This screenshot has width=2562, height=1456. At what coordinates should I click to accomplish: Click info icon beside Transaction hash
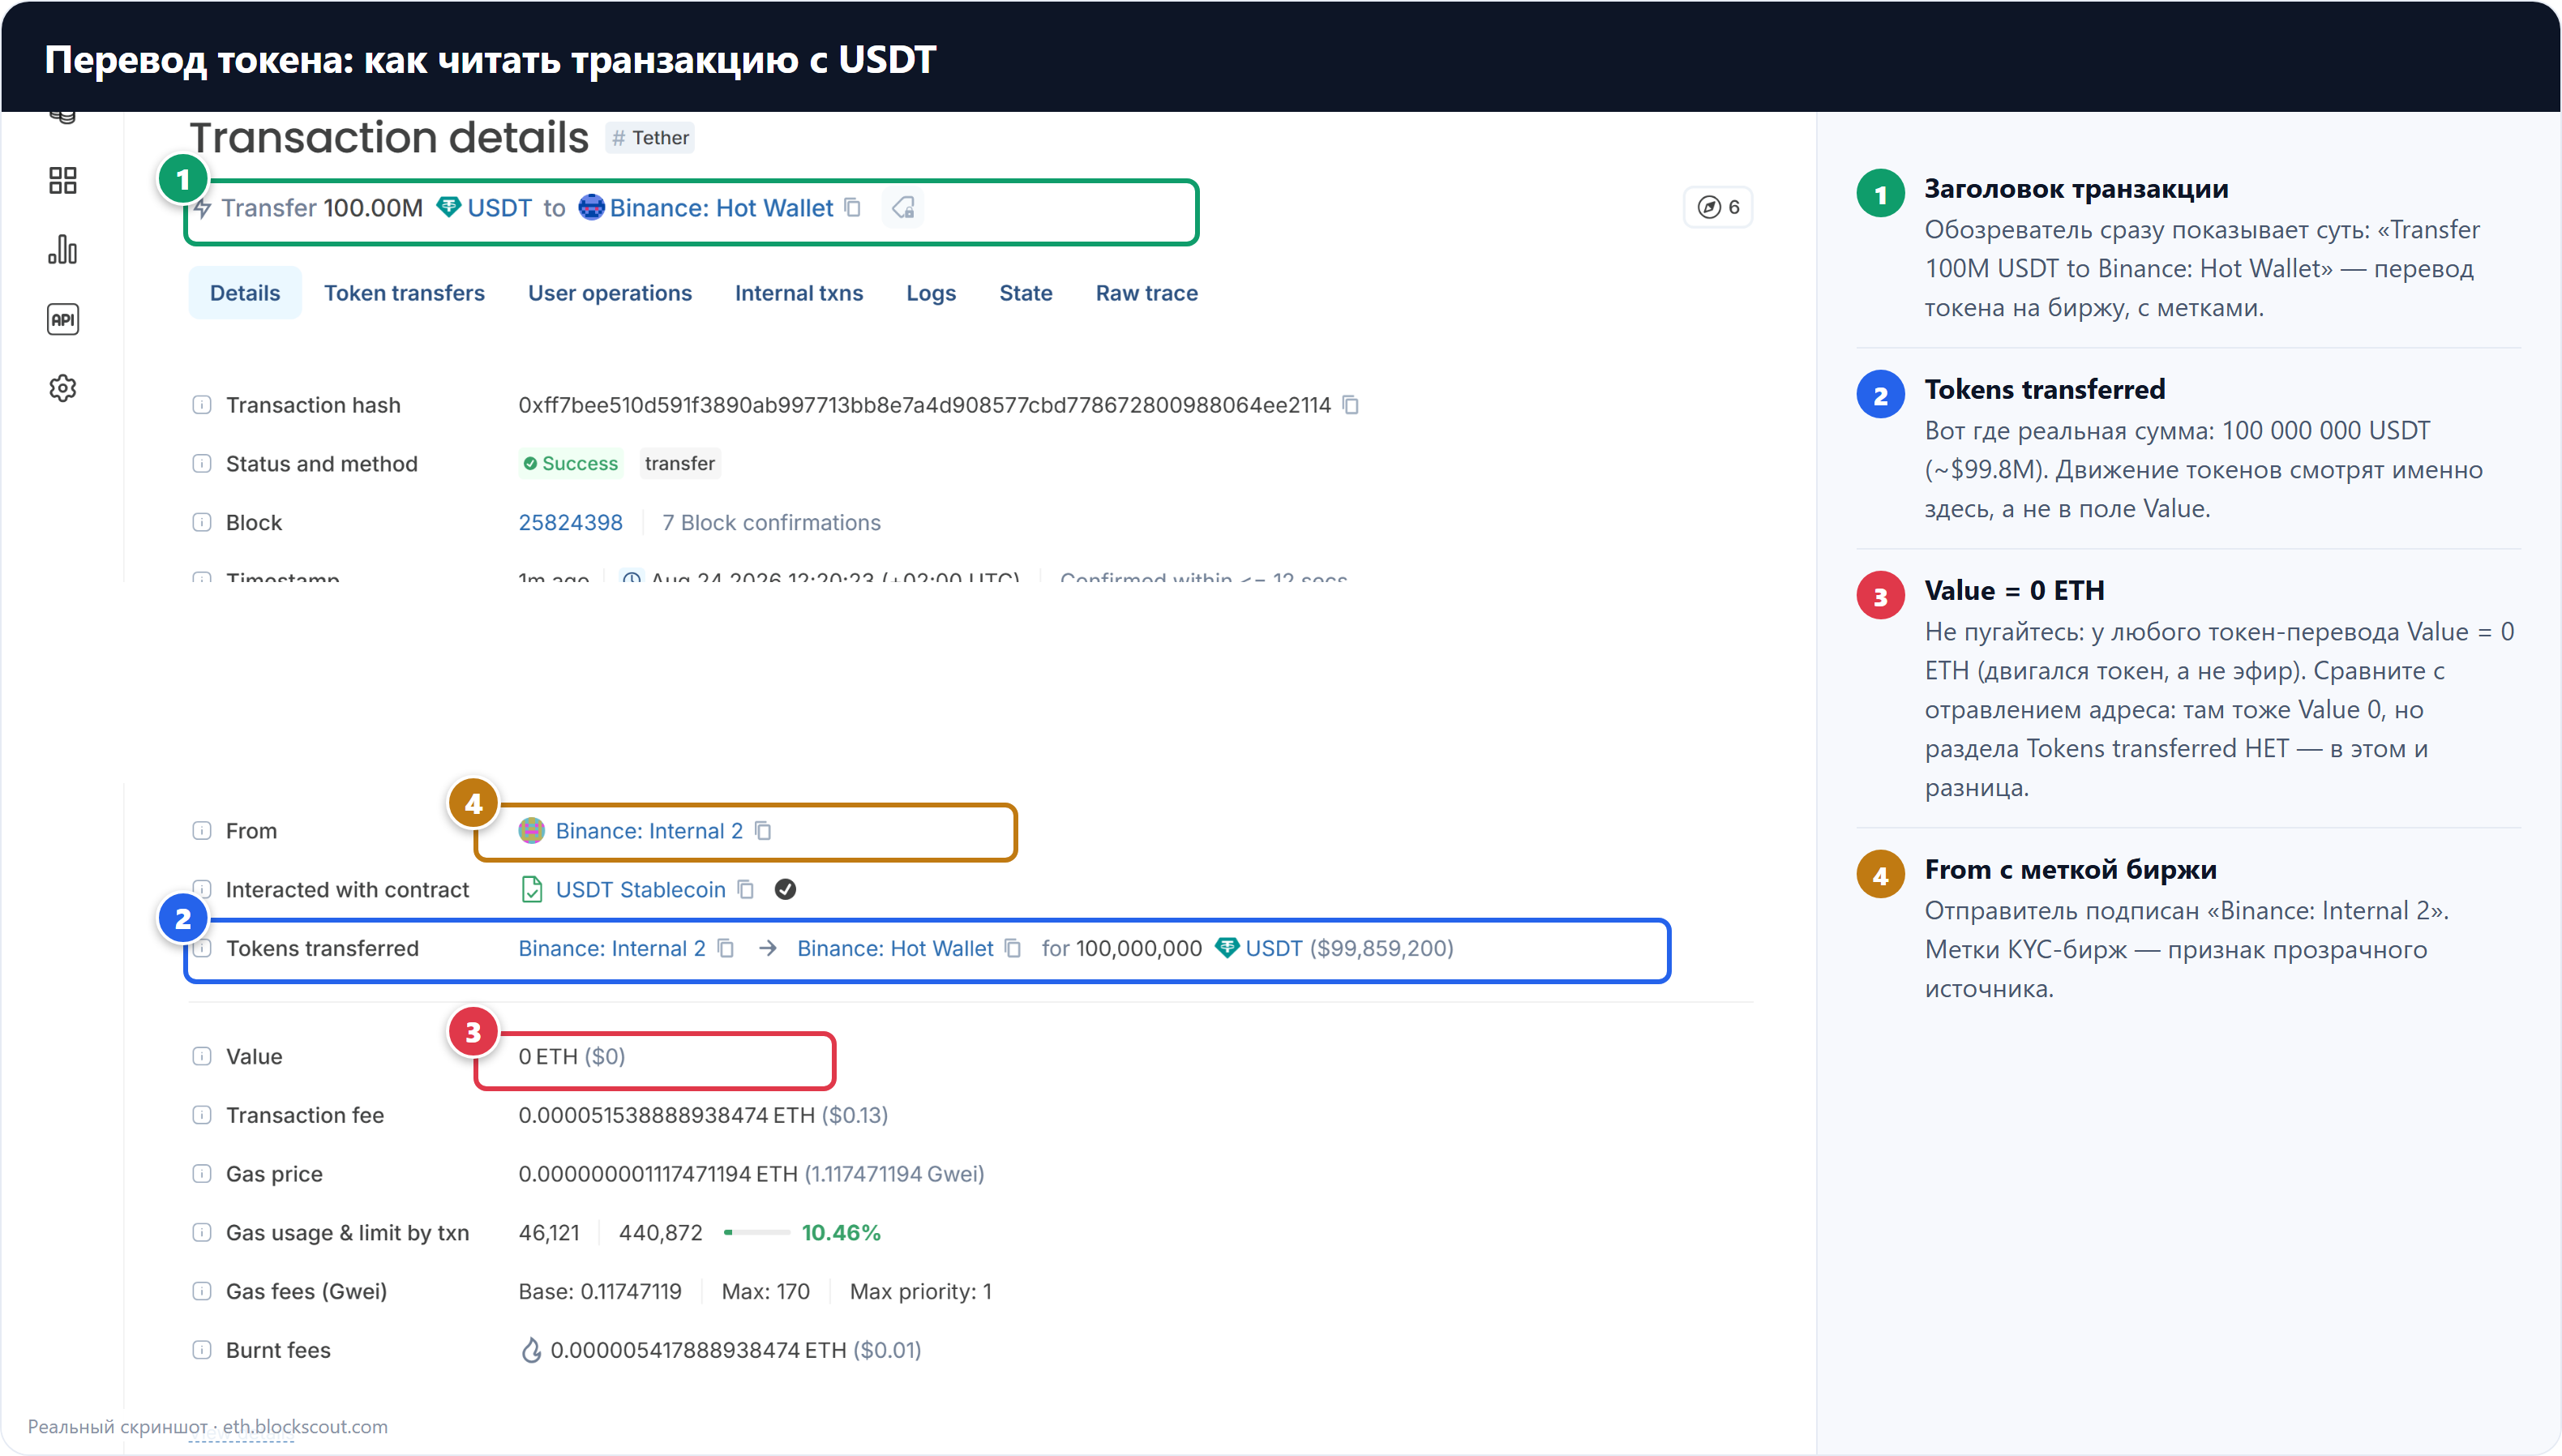202,405
